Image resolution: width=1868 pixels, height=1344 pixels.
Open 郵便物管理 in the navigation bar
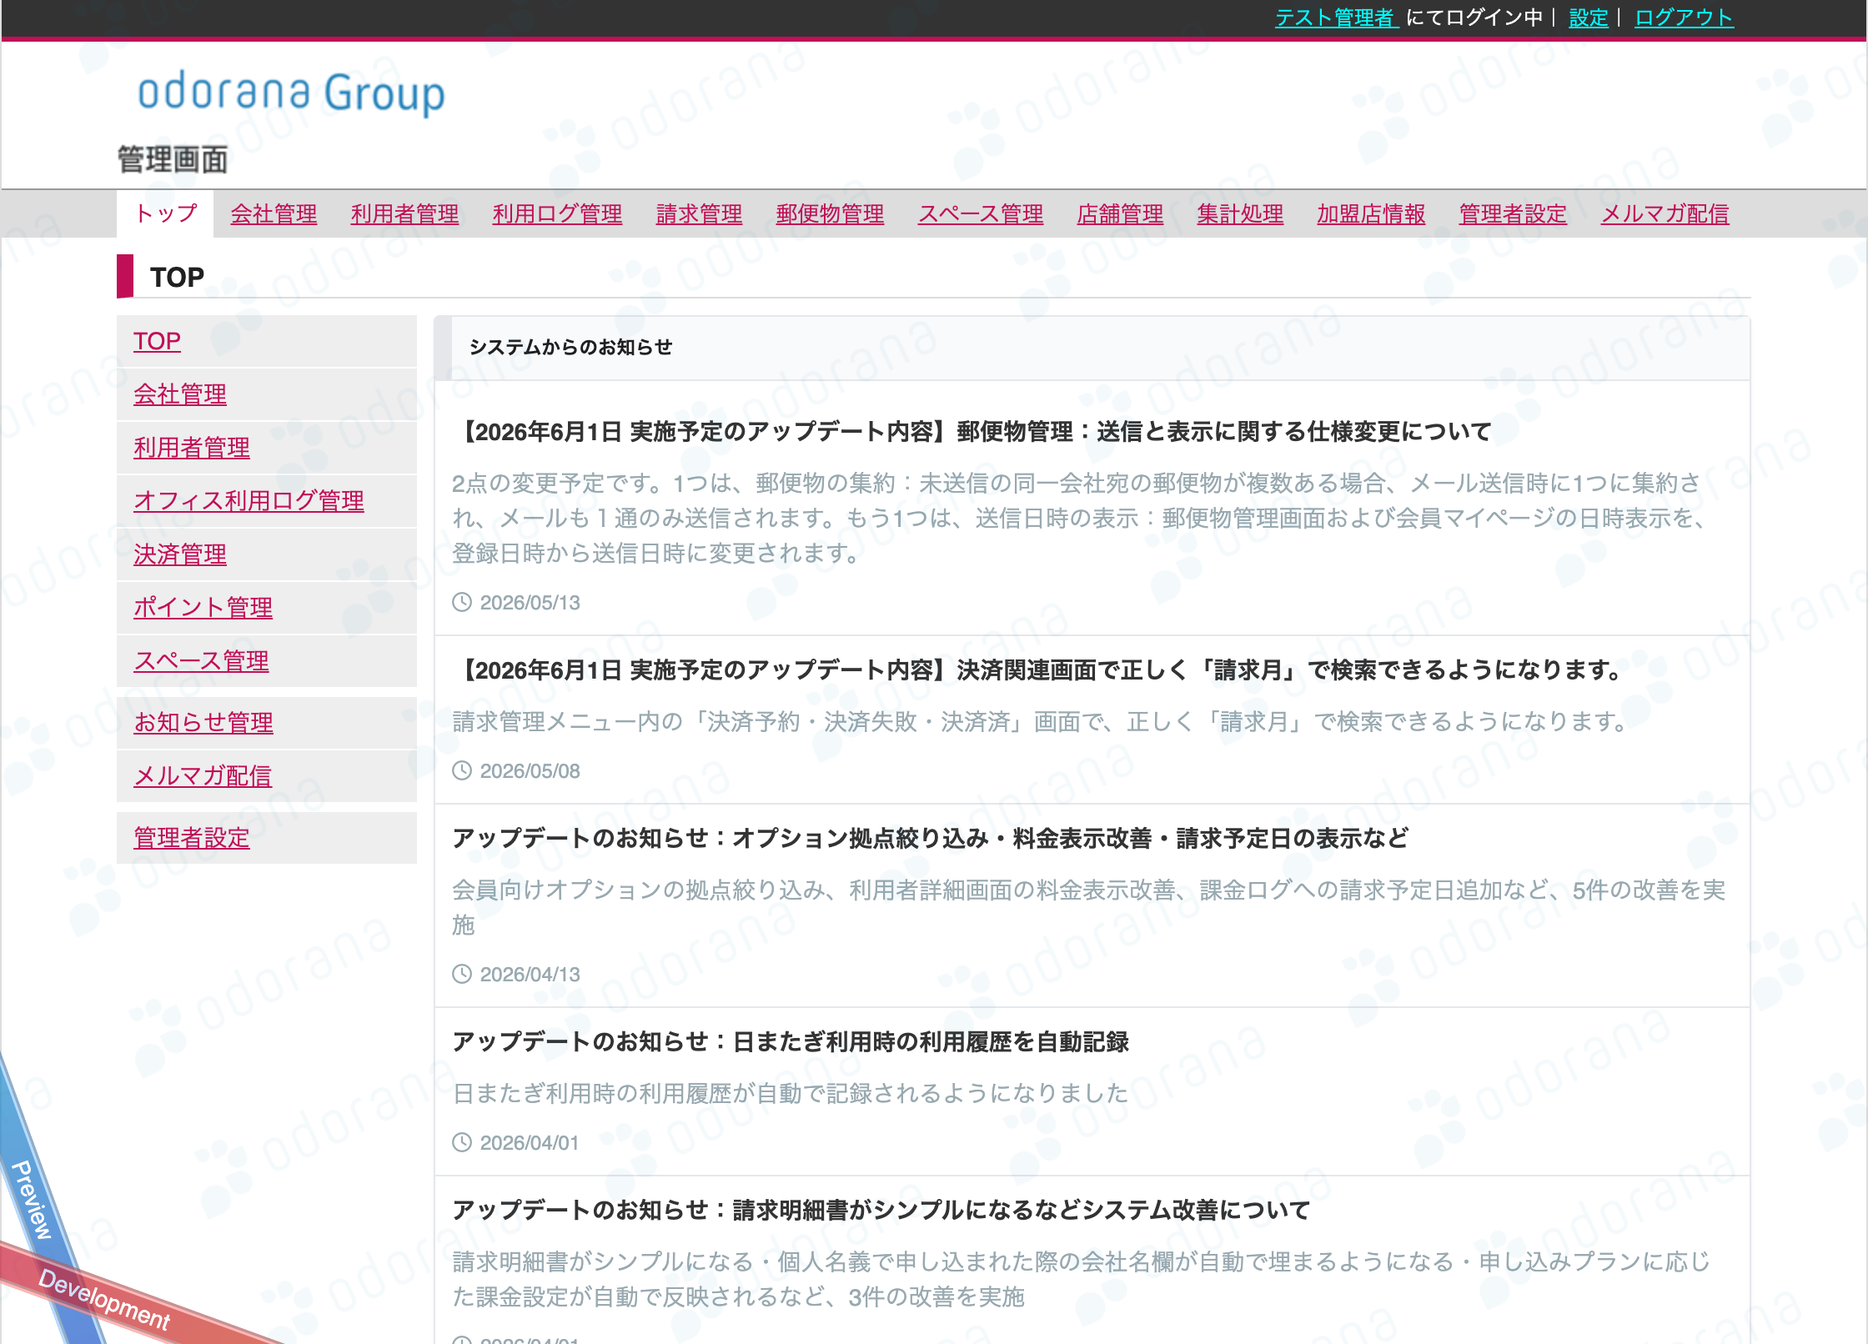[x=830, y=214]
